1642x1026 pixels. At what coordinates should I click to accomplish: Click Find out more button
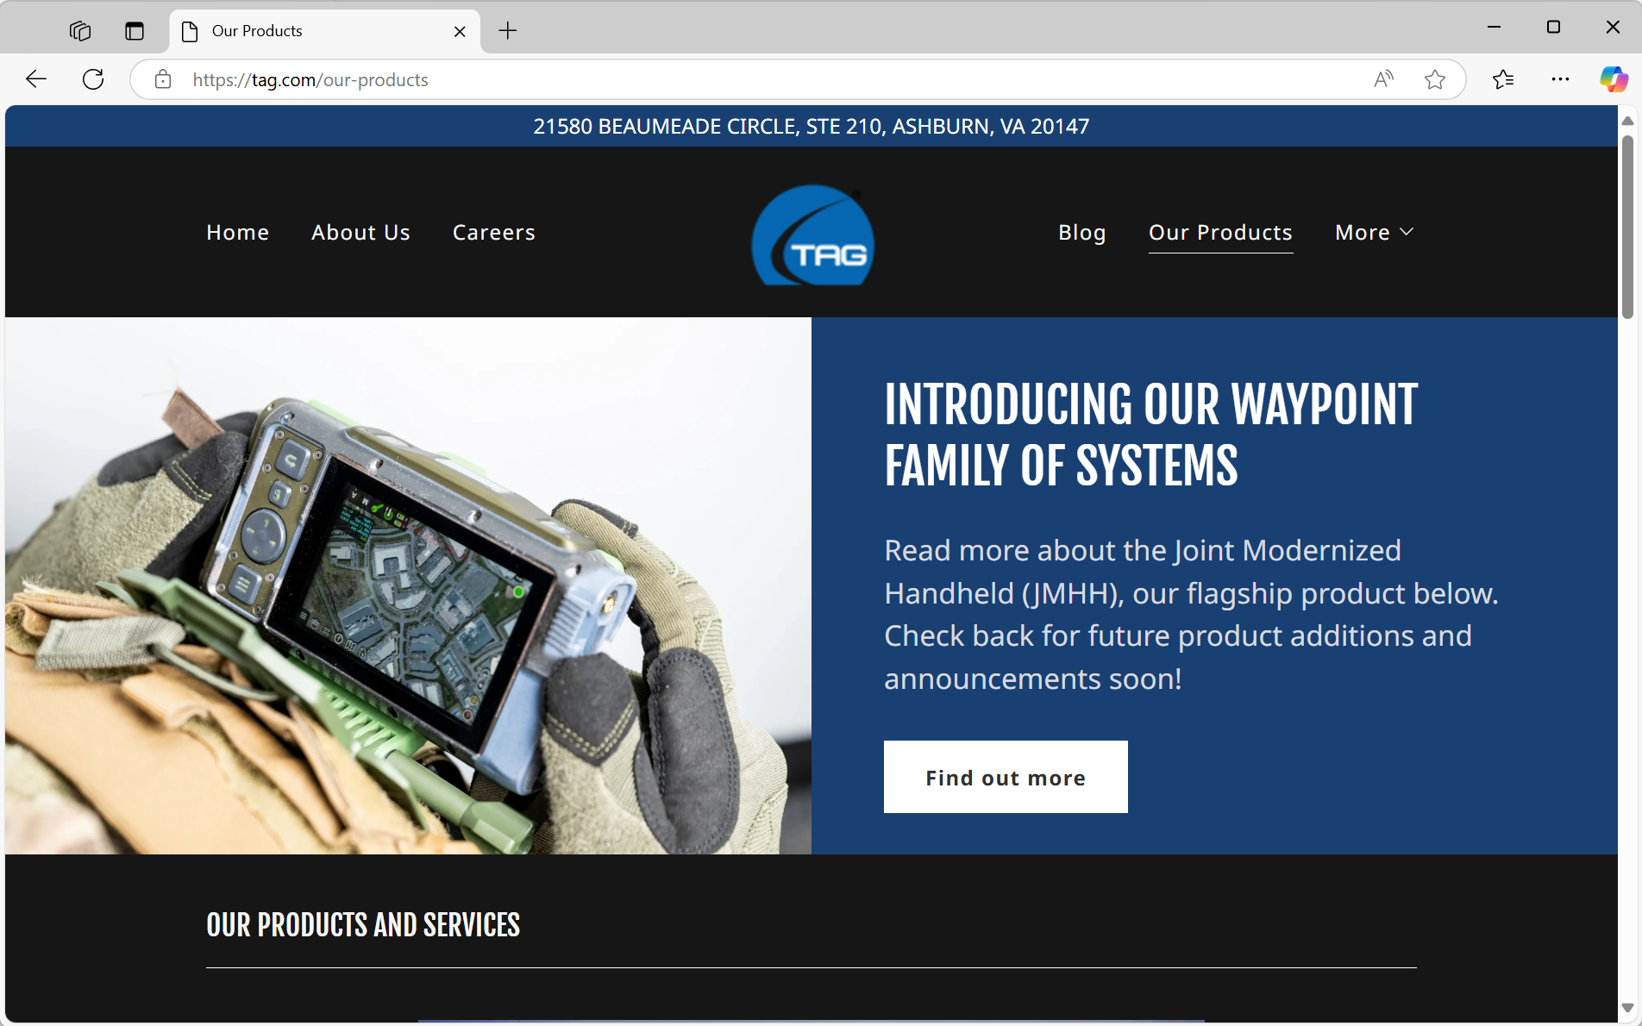[x=1006, y=777]
